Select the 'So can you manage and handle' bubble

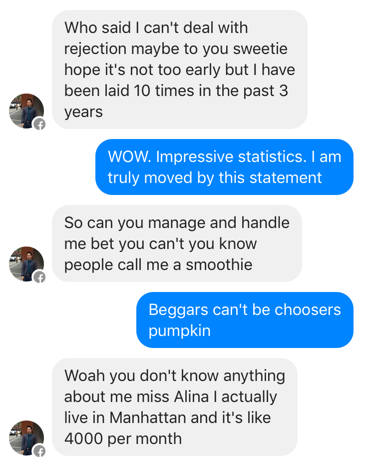[x=177, y=243]
